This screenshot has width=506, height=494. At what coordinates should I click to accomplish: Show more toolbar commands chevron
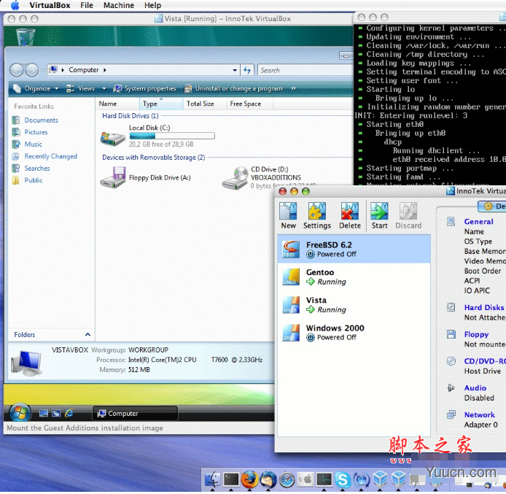coord(293,88)
